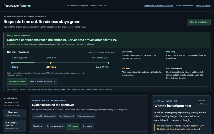This screenshot has height=134, width=214.
Task: Click Compare model and evidence button
Action: tap(42, 81)
